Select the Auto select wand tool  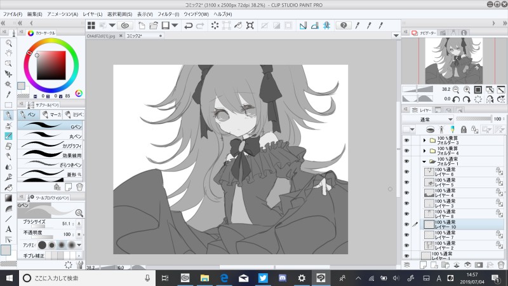pyautogui.click(x=9, y=85)
